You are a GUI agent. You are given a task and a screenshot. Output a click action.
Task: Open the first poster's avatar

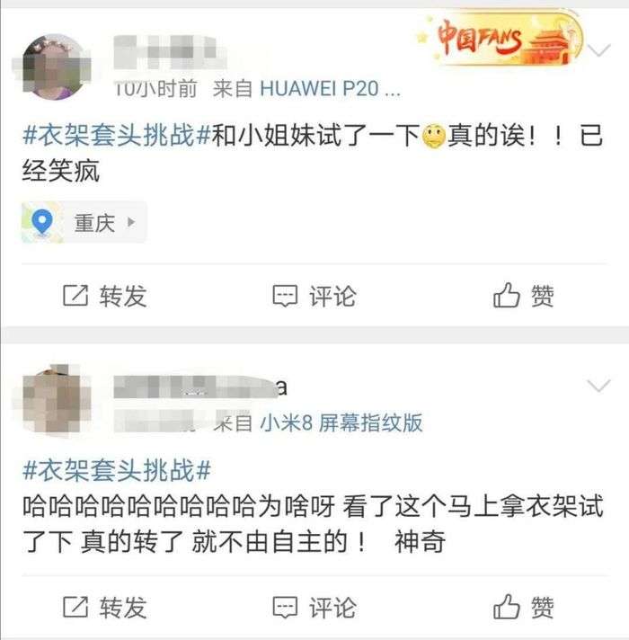coord(56,67)
